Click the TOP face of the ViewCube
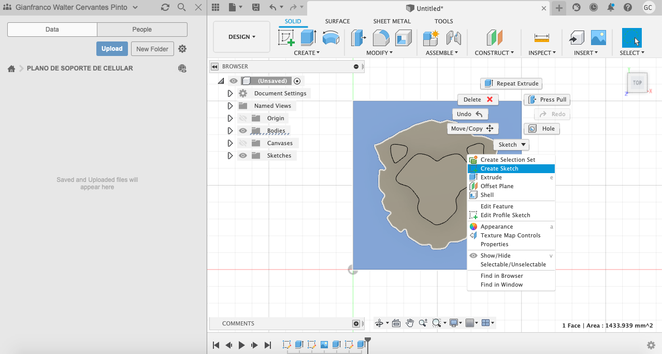This screenshot has width=662, height=354. pyautogui.click(x=637, y=82)
